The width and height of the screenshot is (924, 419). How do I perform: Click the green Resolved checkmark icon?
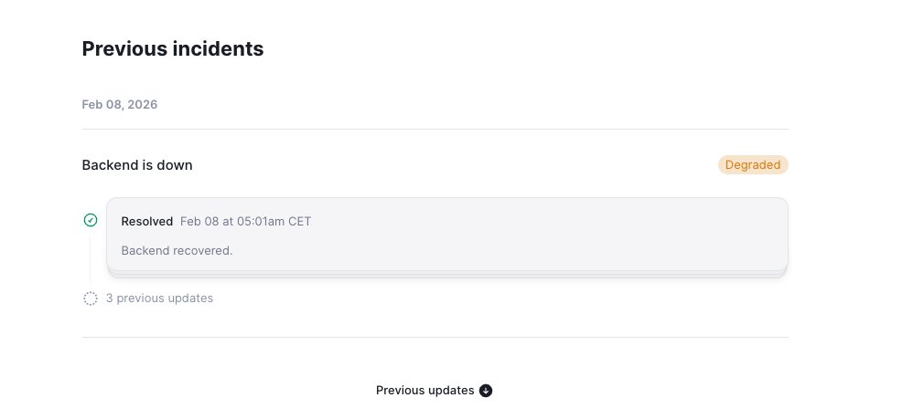coord(91,220)
